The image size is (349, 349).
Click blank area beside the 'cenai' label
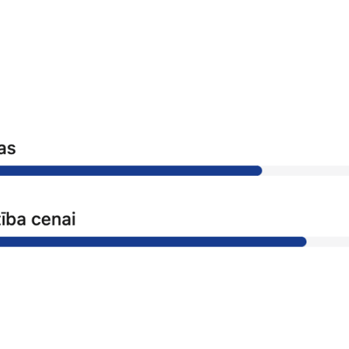click(209, 218)
